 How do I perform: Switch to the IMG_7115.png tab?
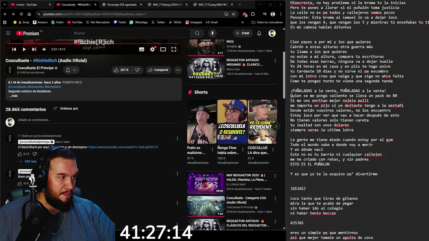(x=213, y=5)
